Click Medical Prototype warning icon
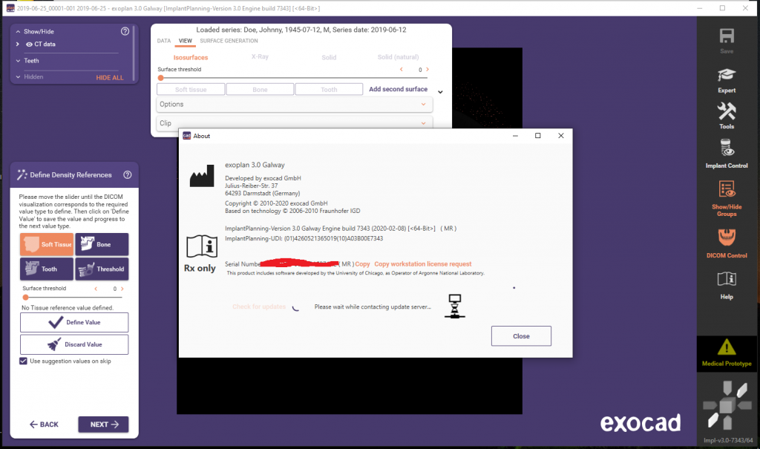The image size is (760, 449). coord(727,347)
